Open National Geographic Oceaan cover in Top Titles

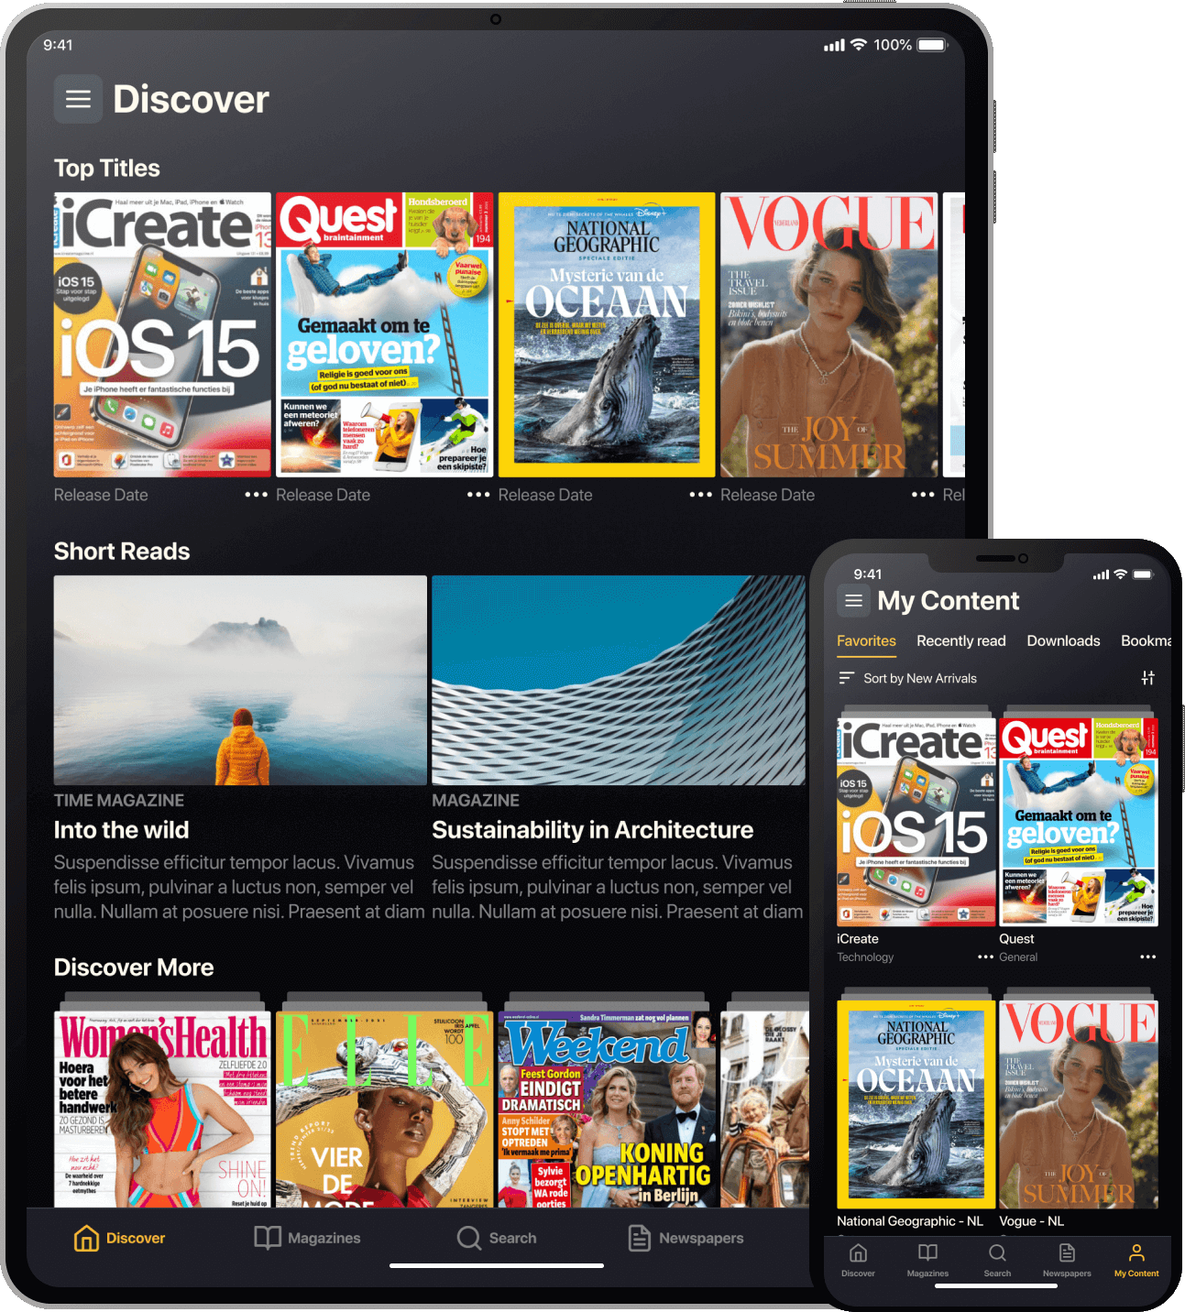pos(607,334)
